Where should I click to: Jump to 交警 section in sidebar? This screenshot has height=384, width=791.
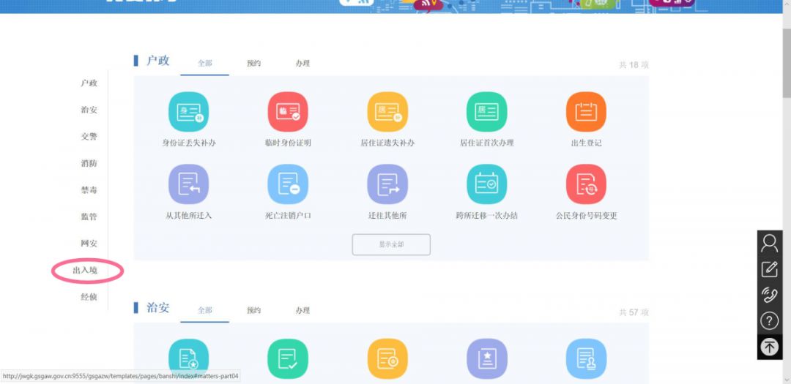pos(89,137)
